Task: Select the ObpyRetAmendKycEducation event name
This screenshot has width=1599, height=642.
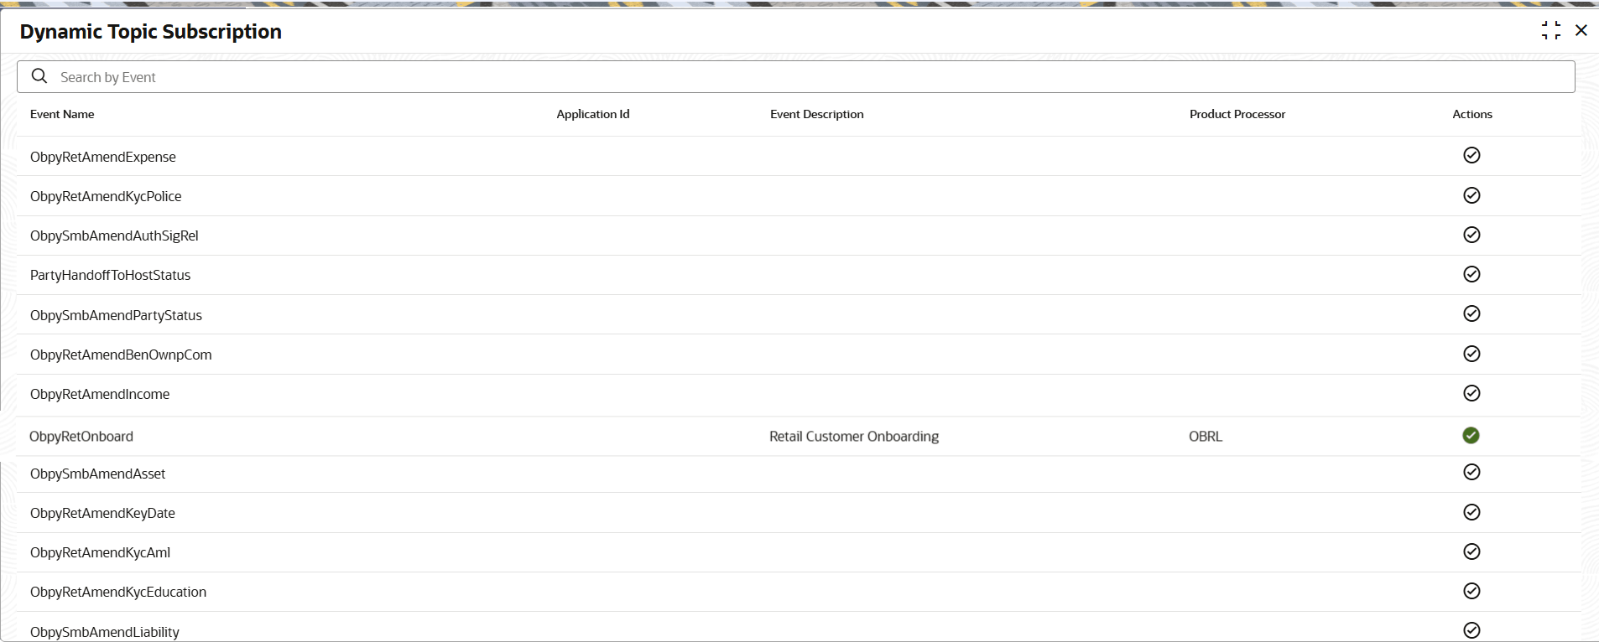Action: (x=118, y=592)
